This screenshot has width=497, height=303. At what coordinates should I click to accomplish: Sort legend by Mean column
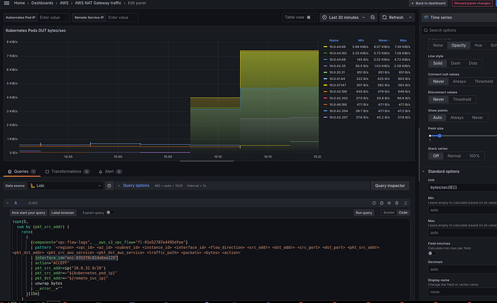(384, 40)
